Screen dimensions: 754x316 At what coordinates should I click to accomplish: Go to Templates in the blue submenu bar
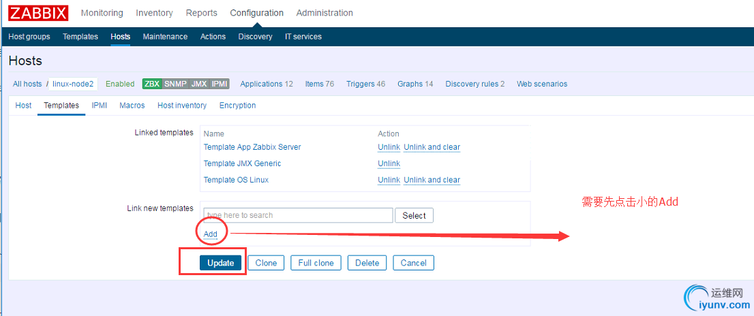pos(80,37)
